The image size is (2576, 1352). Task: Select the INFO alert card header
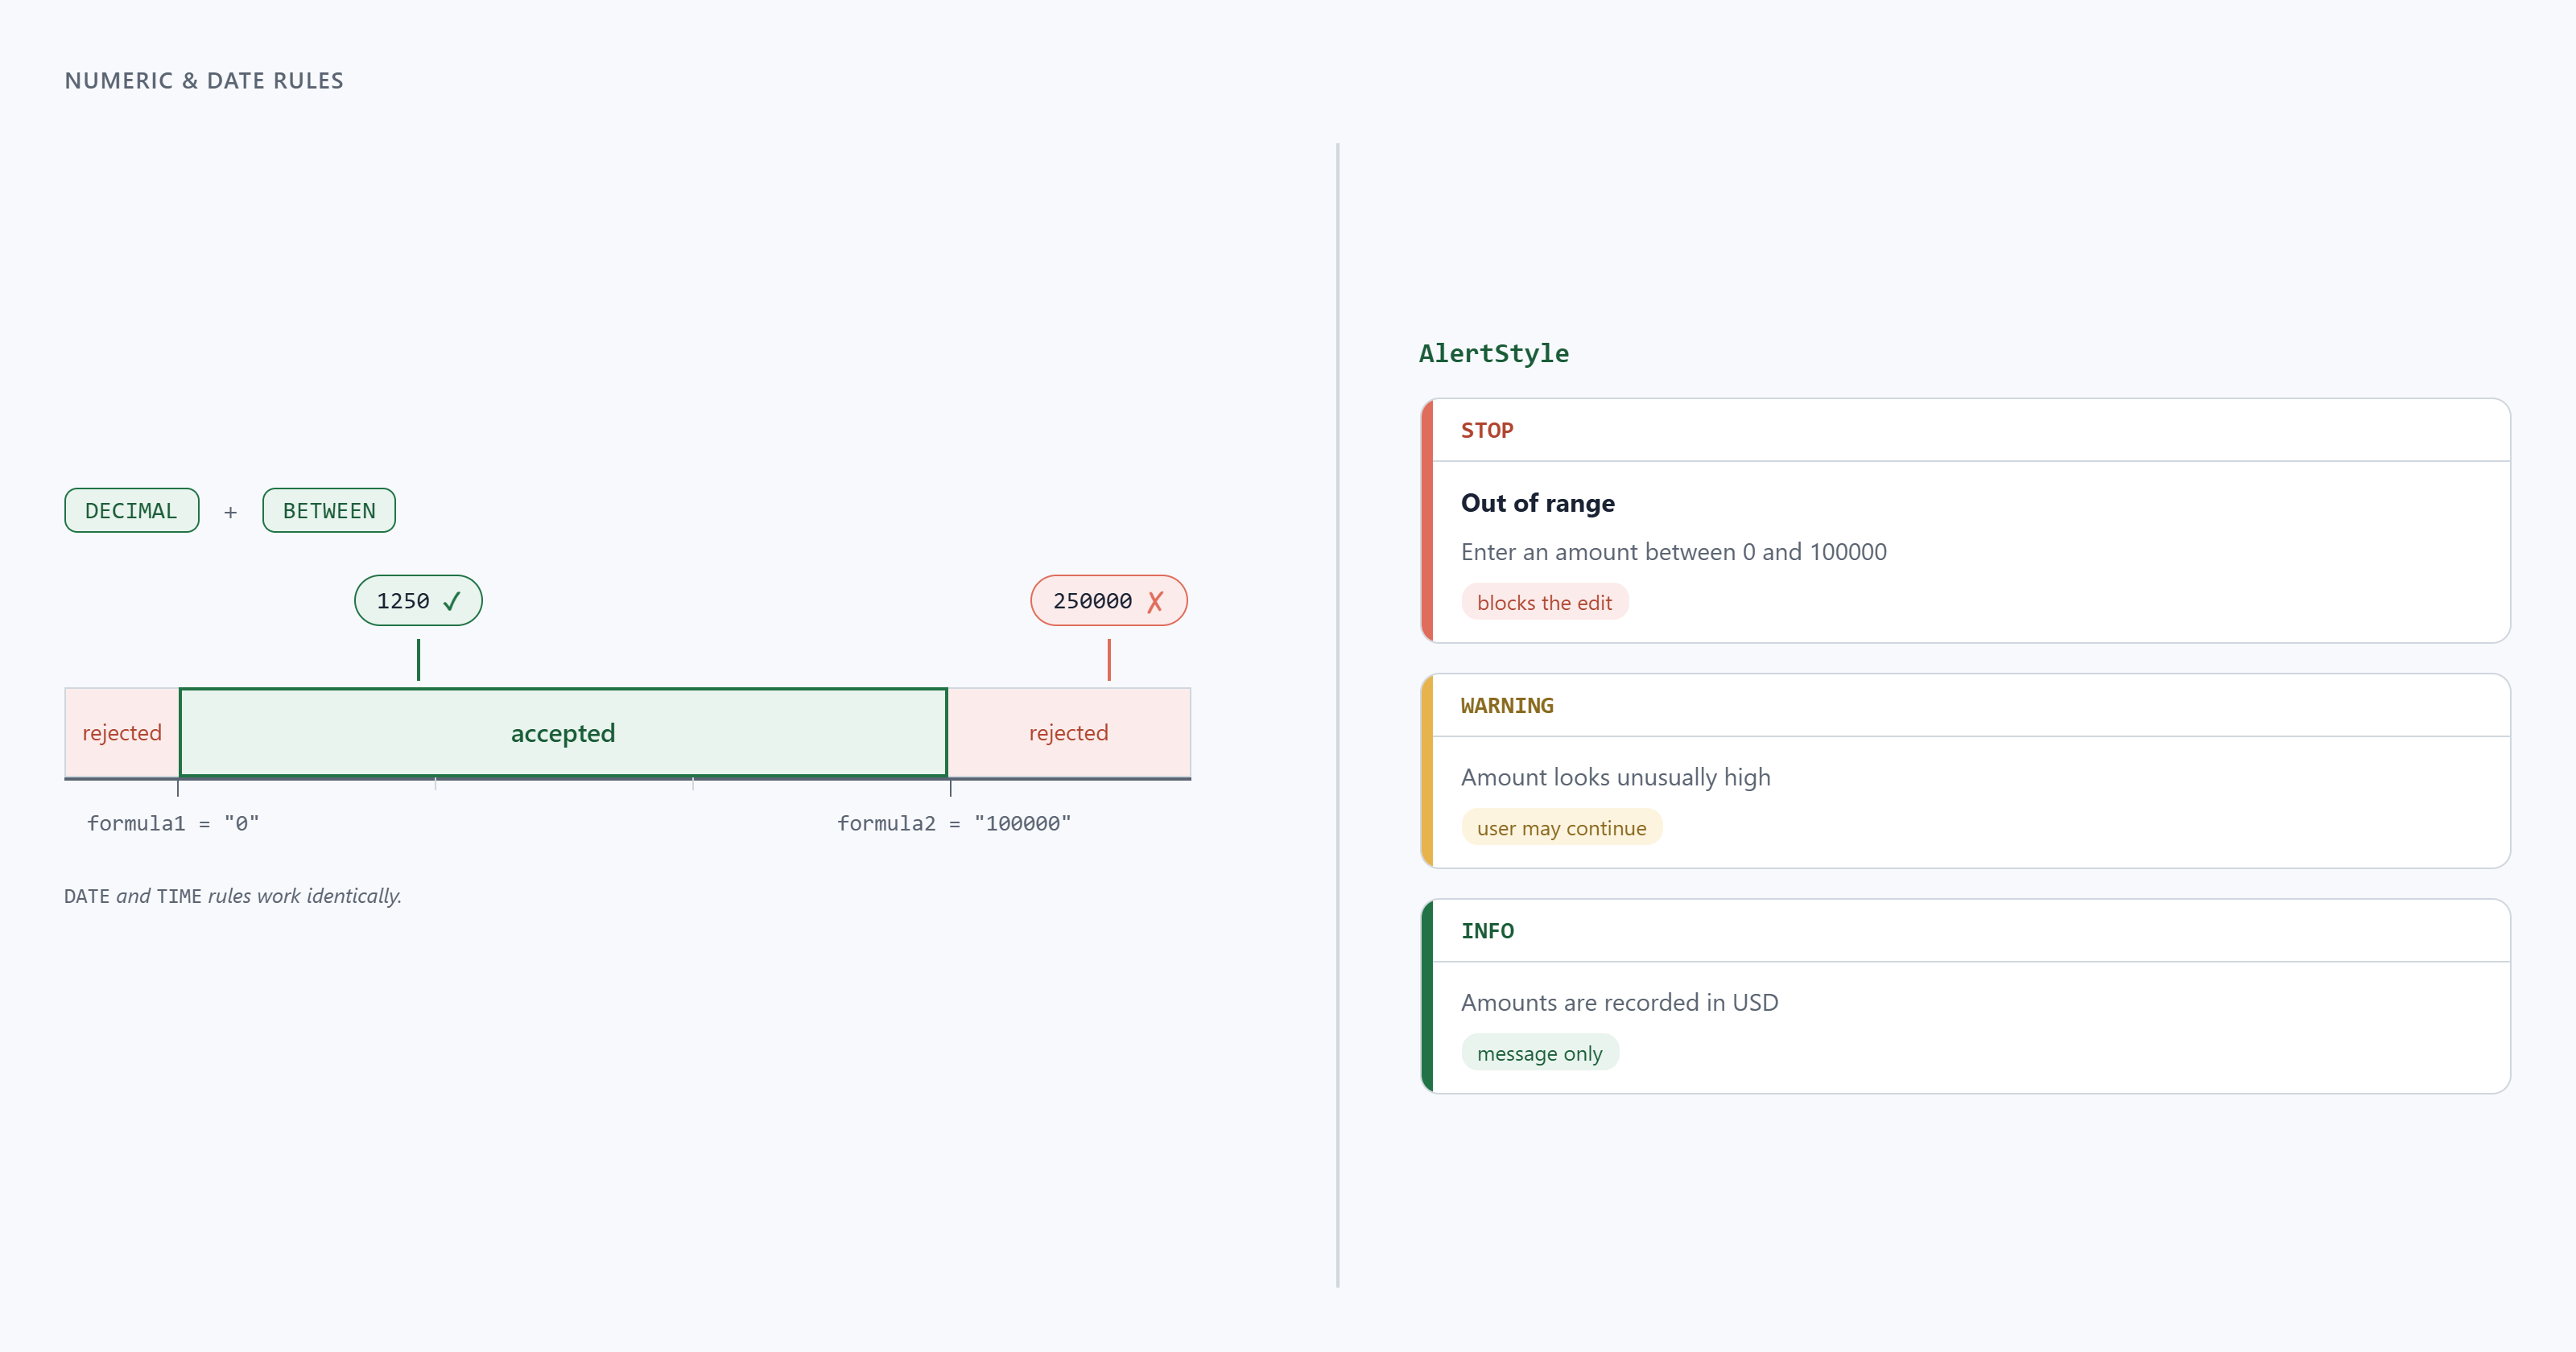click(x=1971, y=930)
